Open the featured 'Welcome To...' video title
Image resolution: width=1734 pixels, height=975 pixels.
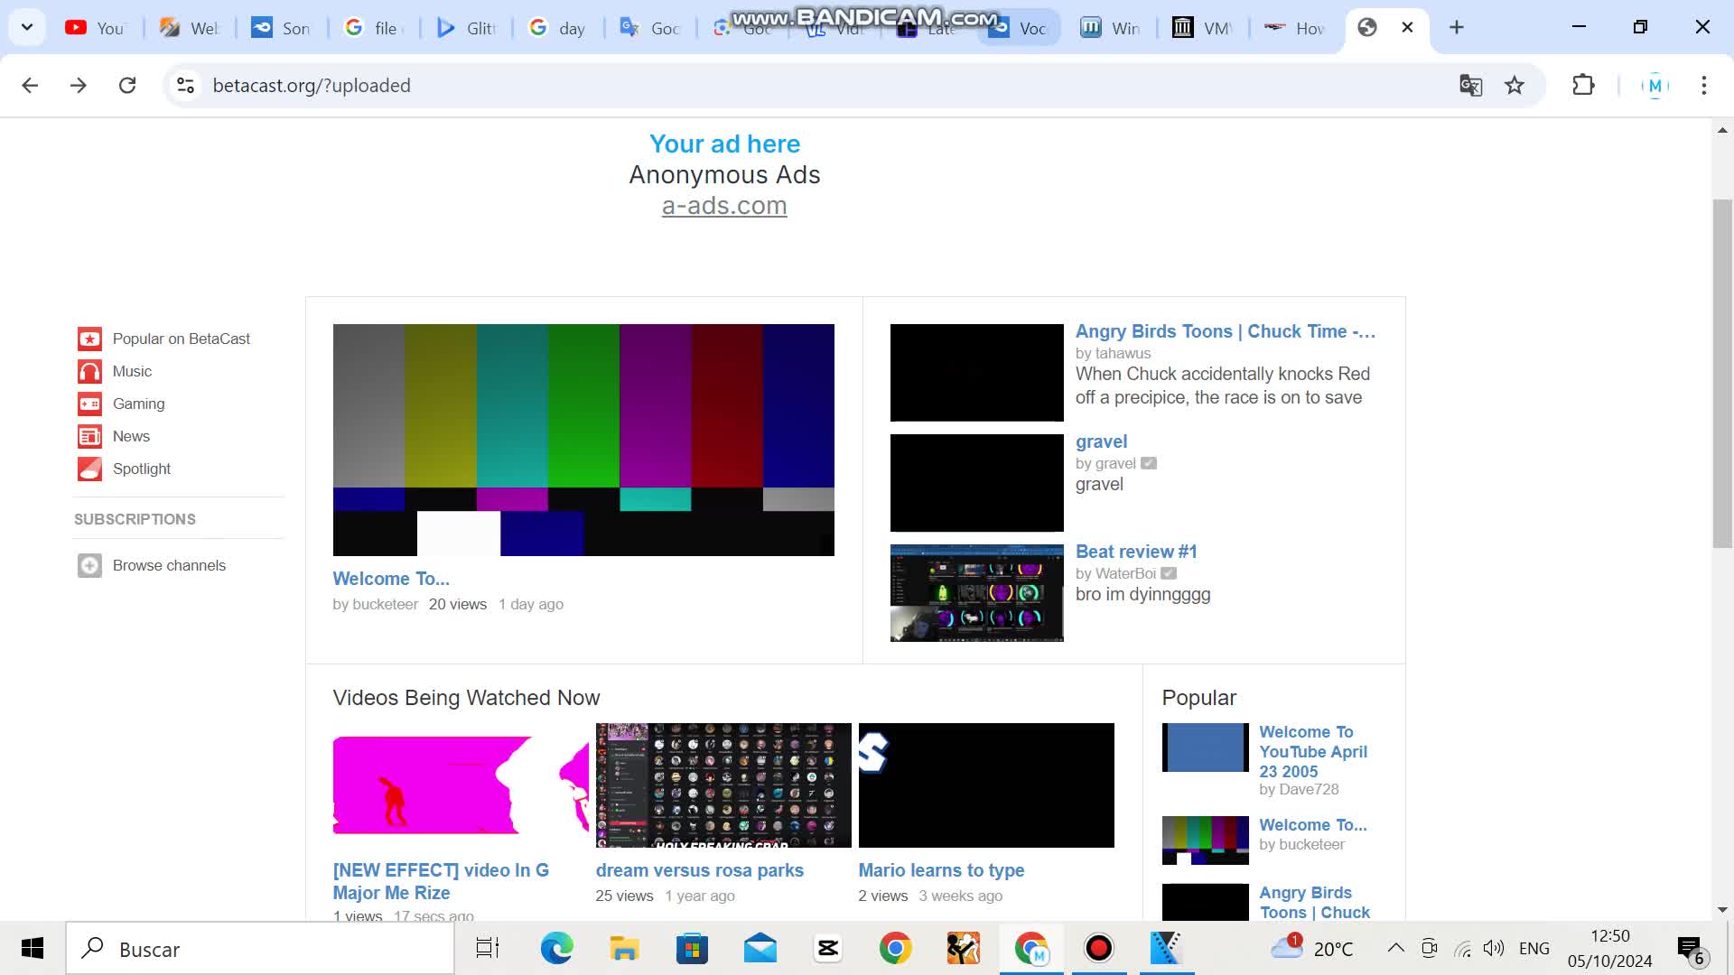391,579
